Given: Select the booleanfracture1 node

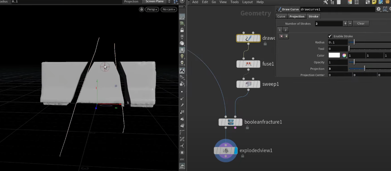Looking at the screenshot, I should point(230,122).
